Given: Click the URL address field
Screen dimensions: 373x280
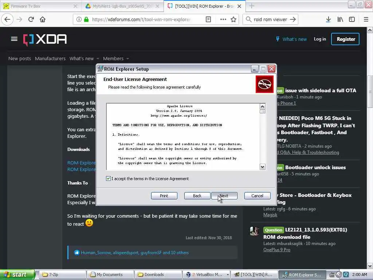Looking at the screenshot, I should pos(141,20).
